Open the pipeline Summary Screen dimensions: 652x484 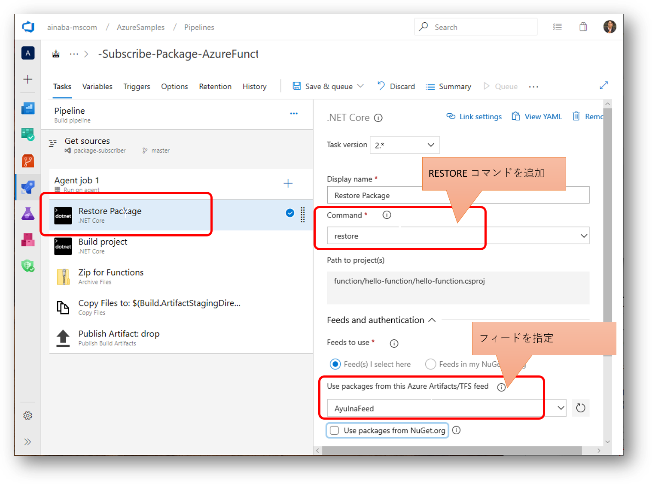click(x=448, y=87)
